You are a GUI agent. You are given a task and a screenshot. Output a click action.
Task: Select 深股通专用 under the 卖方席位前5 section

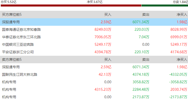click(x=11, y=67)
